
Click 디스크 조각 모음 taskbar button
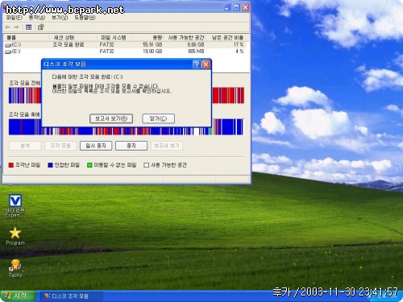point(71,296)
